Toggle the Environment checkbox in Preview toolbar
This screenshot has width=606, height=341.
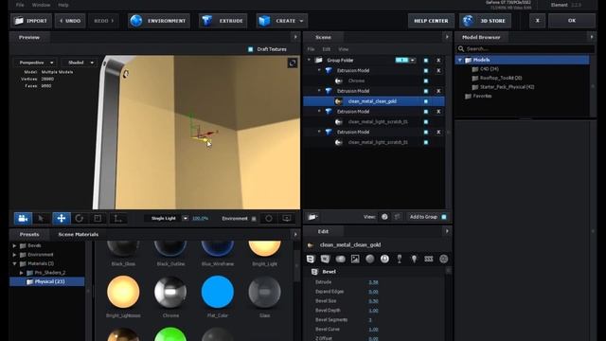click(254, 219)
